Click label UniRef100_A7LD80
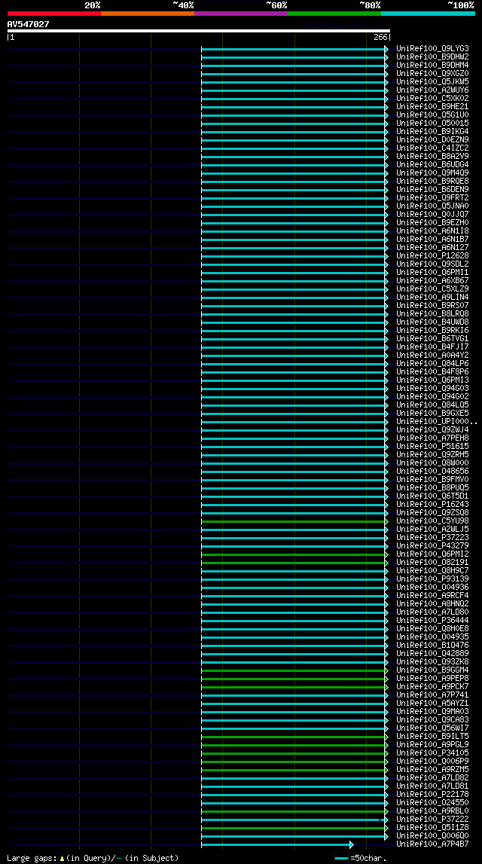Viewport: 482px width, 864px height. click(432, 612)
